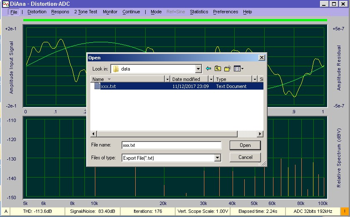
Task: Click Vert. Scope Scale 1.00V status entry
Action: click(203, 211)
